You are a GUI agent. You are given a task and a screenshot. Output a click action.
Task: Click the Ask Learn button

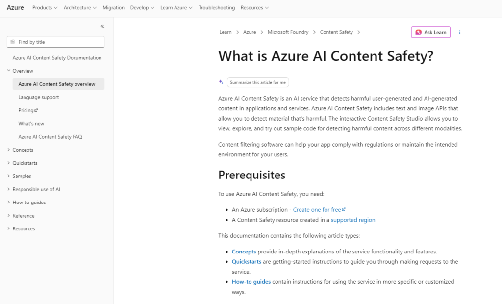[430, 32]
